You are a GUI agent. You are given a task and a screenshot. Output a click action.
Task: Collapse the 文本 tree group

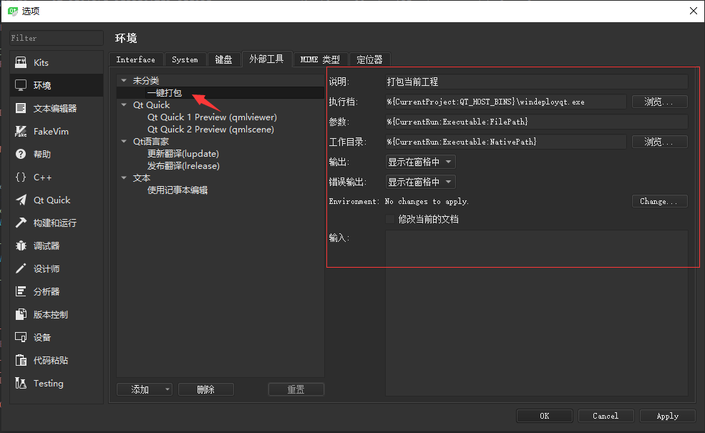point(124,177)
